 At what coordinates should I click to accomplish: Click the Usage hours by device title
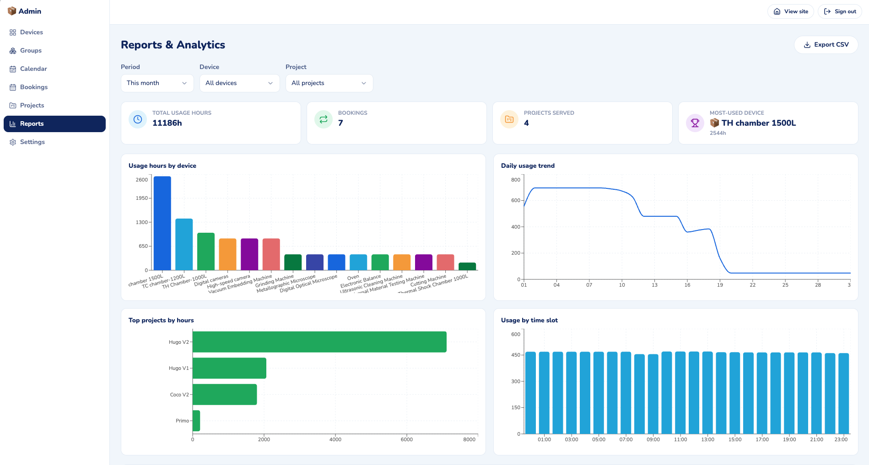(x=162, y=166)
